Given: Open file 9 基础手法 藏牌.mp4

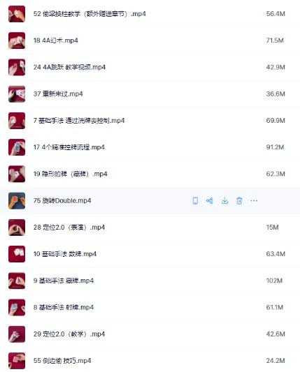Looking at the screenshot, I should click(64, 281).
